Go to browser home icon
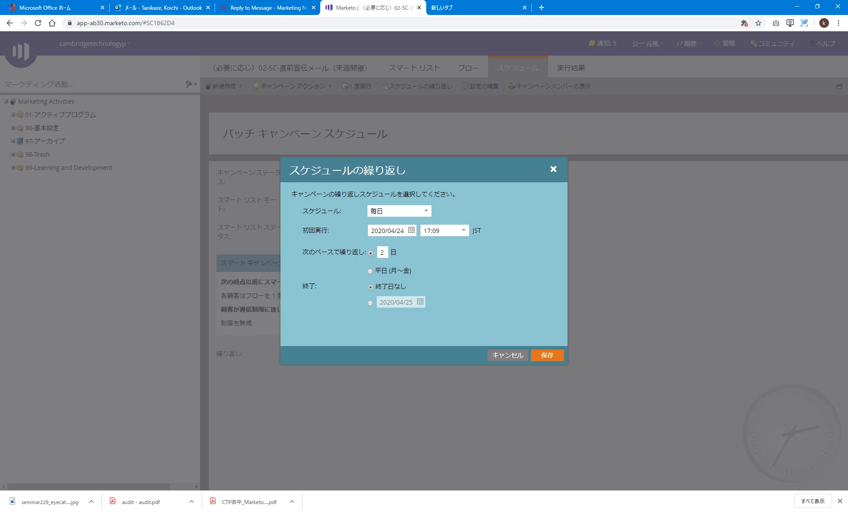Screen dimensions: 848x512 point(52,23)
